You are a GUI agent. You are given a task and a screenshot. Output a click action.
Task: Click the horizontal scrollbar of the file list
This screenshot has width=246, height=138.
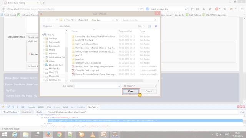pos(107,81)
